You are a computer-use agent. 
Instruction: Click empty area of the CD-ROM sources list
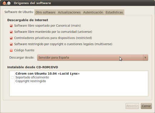[x=79, y=90]
